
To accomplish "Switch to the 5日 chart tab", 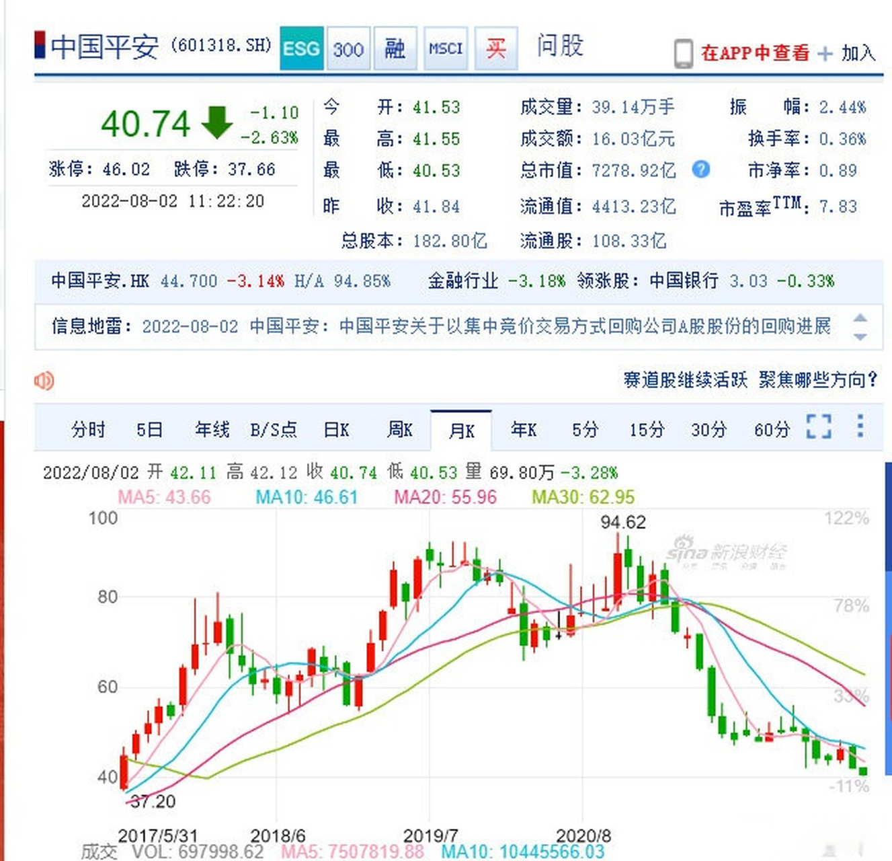I will pyautogui.click(x=149, y=429).
